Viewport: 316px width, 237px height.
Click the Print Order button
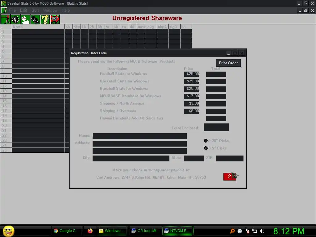click(x=228, y=63)
